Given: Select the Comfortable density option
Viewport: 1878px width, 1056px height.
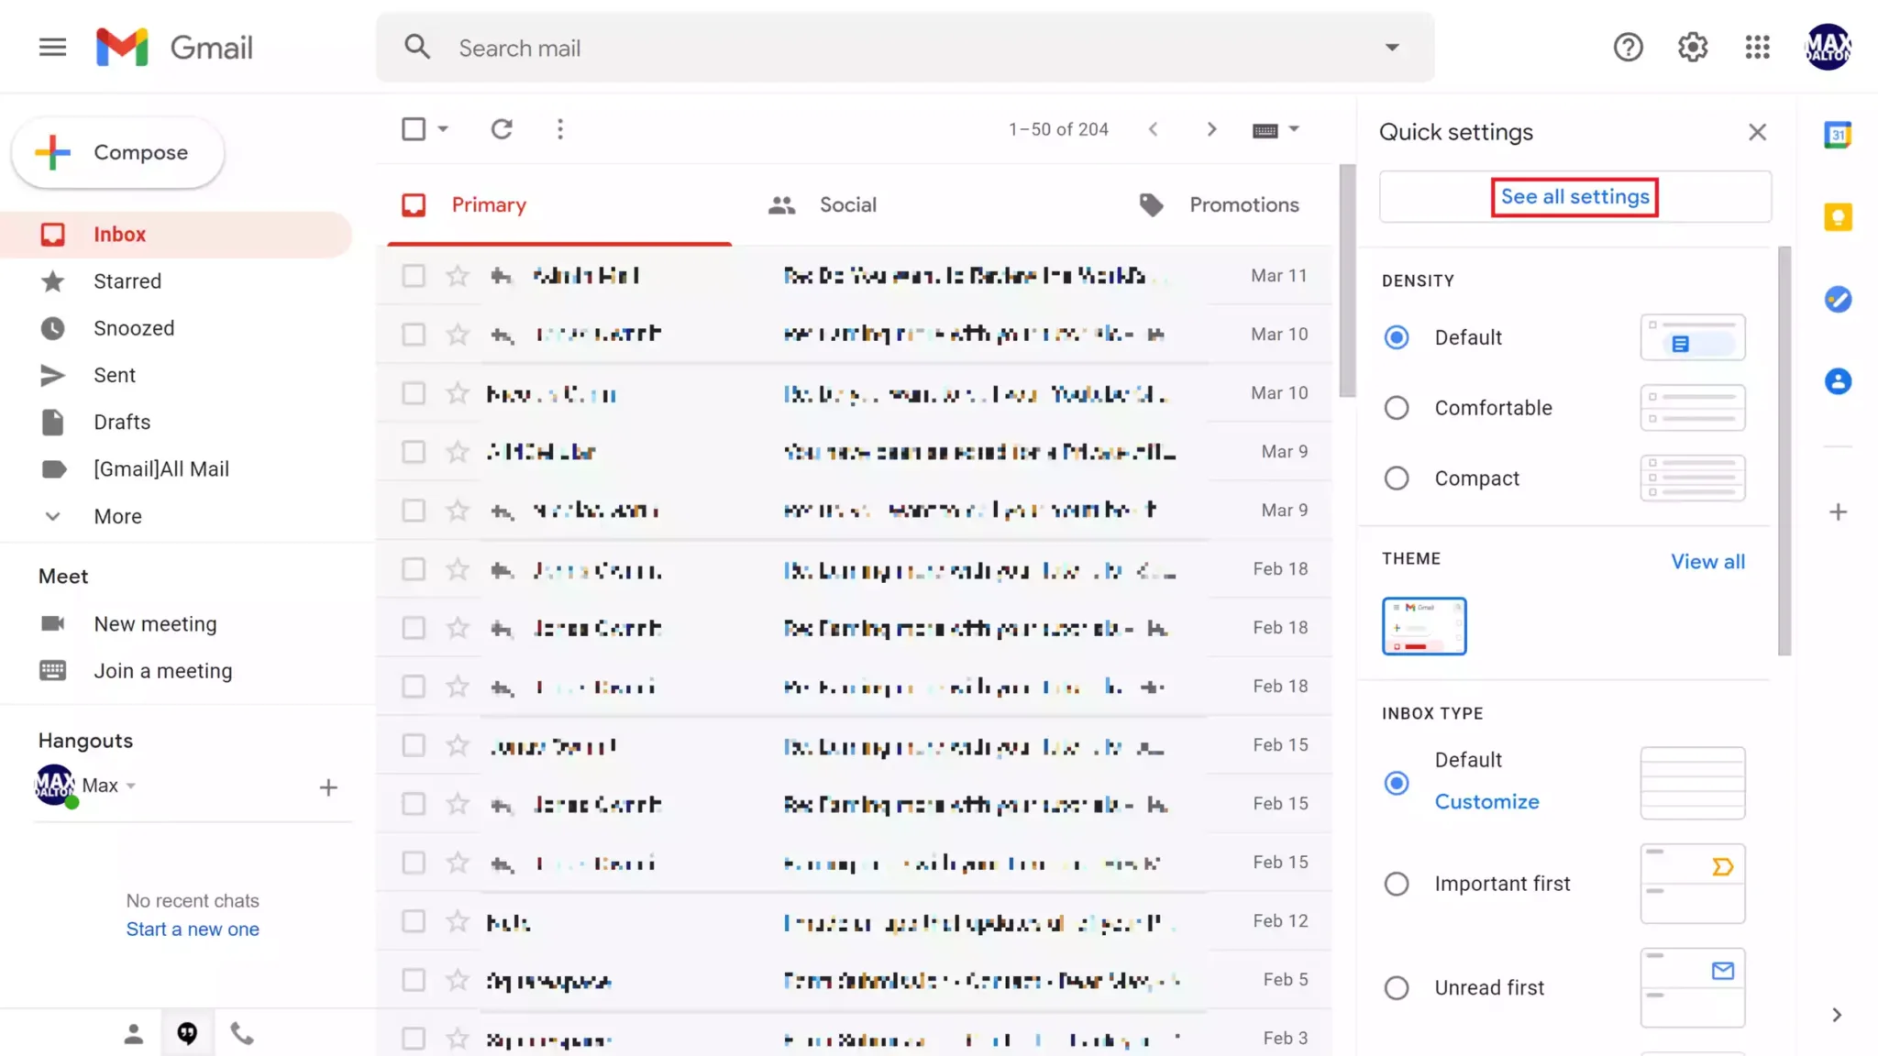Looking at the screenshot, I should pos(1396,408).
